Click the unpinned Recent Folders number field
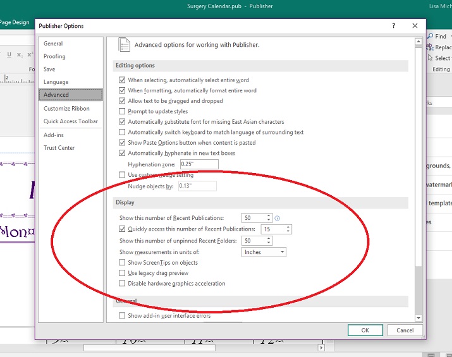 coord(254,241)
